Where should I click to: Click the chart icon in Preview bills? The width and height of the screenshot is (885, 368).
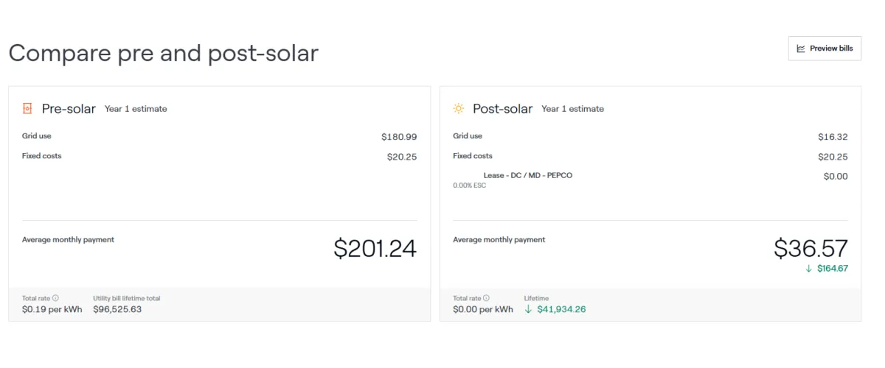801,49
